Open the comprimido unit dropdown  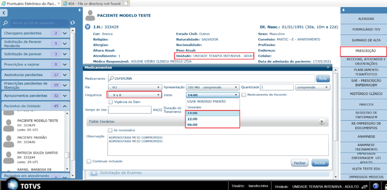tap(313, 87)
